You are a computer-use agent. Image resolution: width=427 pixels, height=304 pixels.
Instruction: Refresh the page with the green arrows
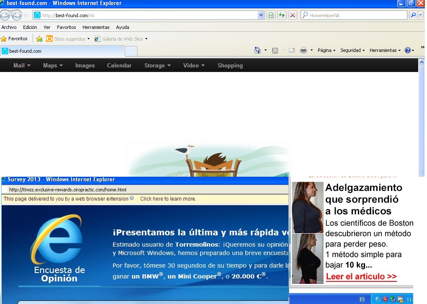pos(282,15)
